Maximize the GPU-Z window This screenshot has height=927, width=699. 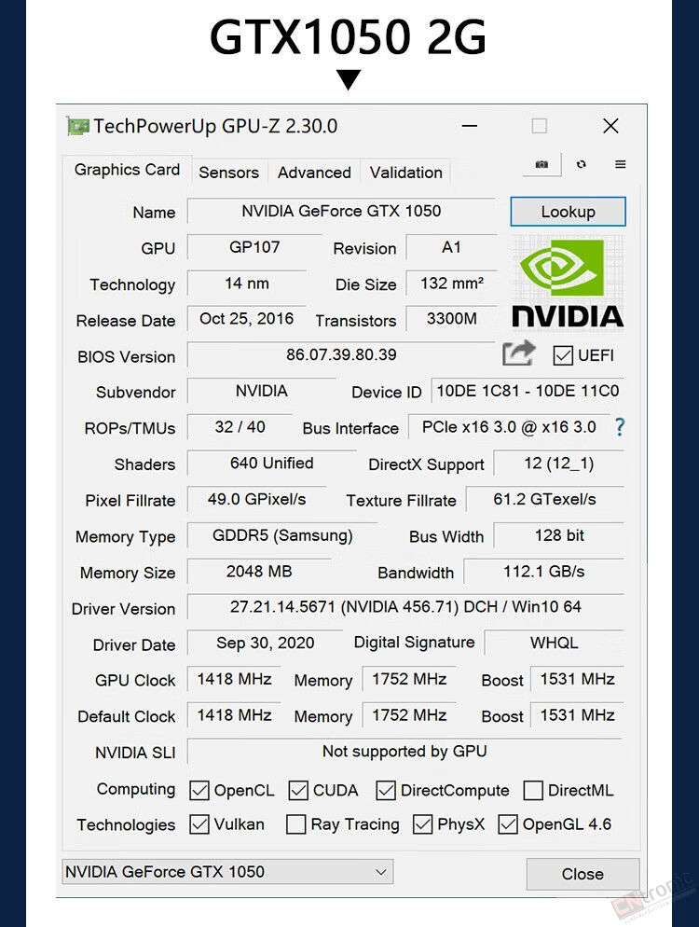point(539,126)
